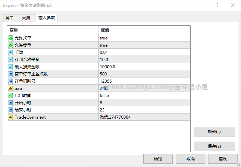Select the 订单识别号 variable name
This screenshot has height=167, width=241.
(25, 81)
